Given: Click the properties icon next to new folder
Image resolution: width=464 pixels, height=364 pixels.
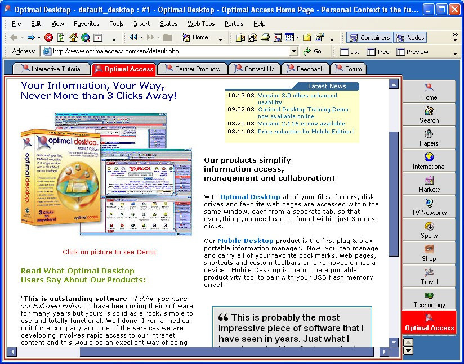Looking at the screenshot, I should (x=319, y=38).
